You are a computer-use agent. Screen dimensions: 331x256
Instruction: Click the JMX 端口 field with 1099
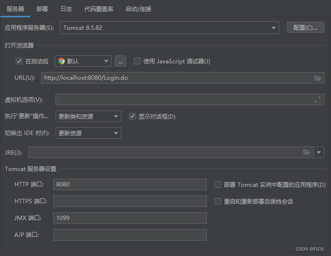130,218
